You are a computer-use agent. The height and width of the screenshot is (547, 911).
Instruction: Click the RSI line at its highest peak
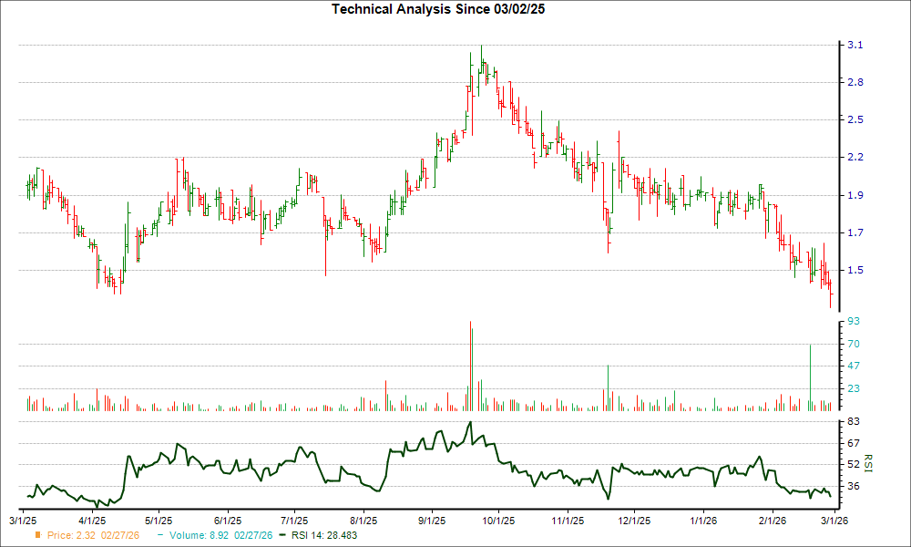pyautogui.click(x=469, y=424)
